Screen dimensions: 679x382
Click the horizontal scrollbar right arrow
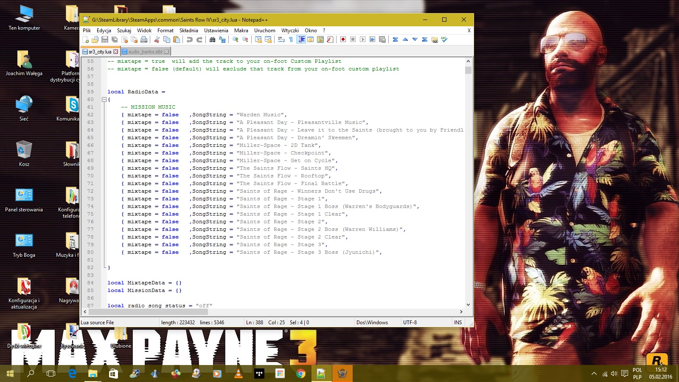(x=461, y=312)
